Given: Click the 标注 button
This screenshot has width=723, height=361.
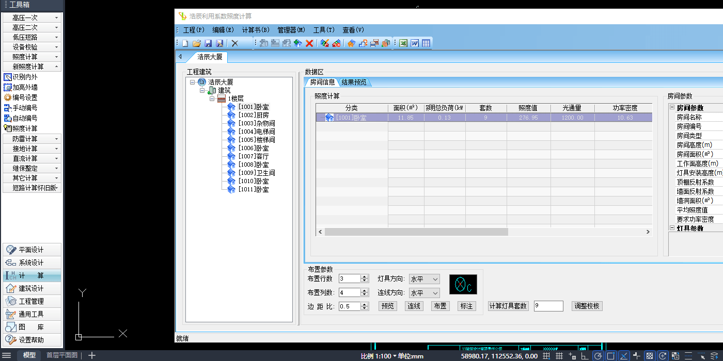Looking at the screenshot, I should (x=466, y=306).
